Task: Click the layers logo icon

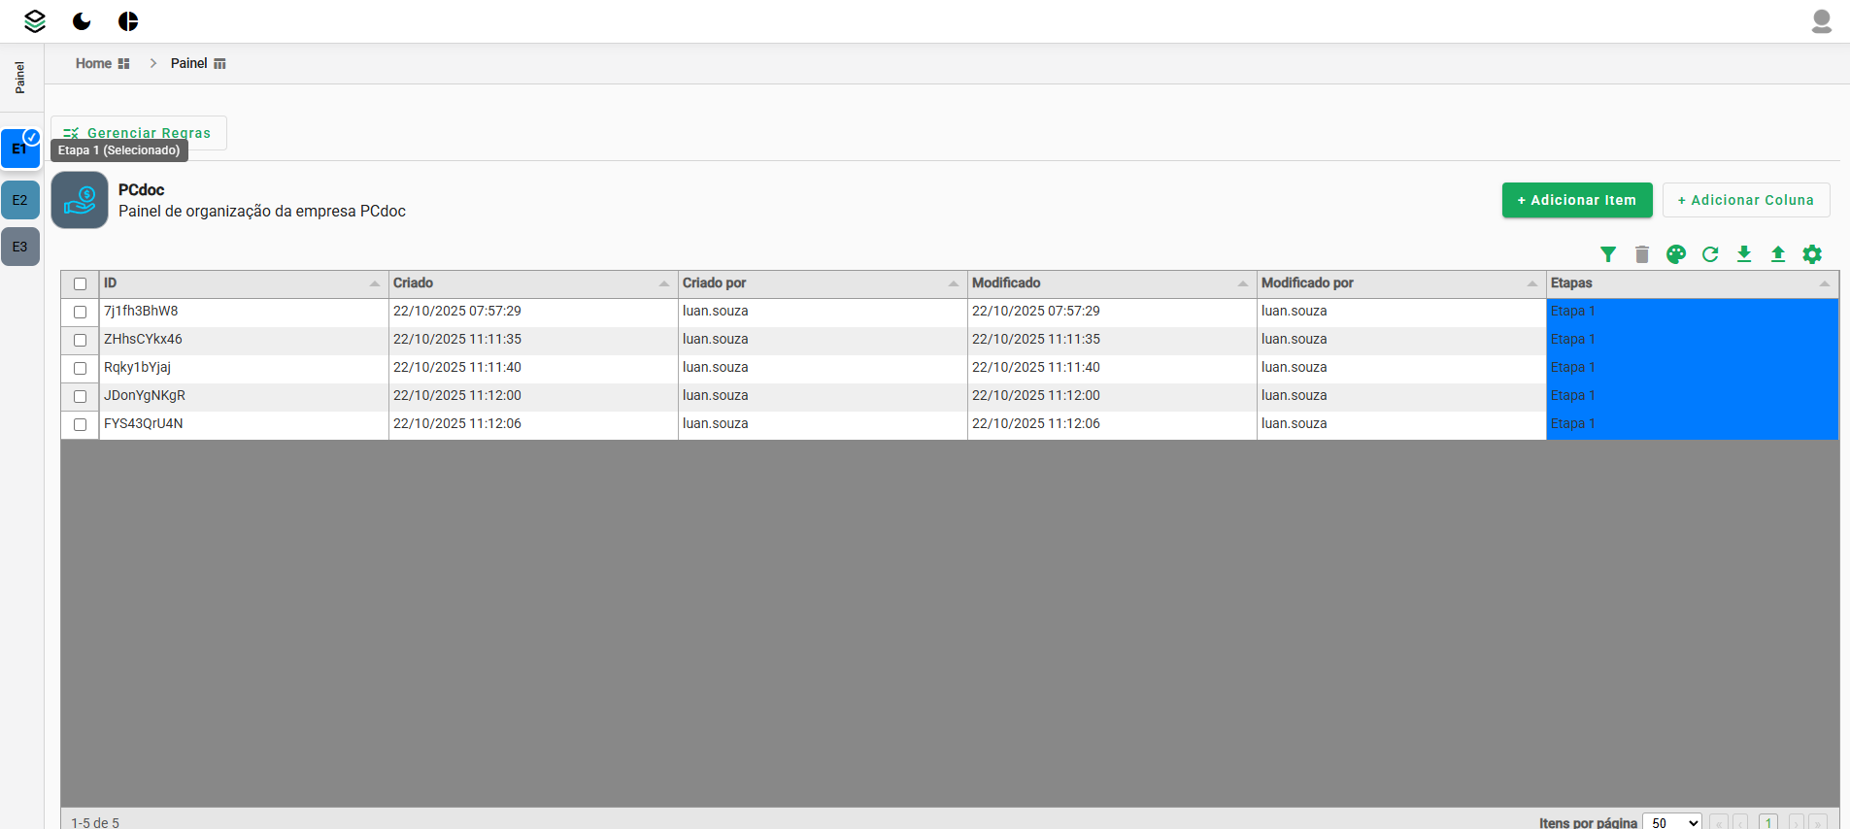Action: tap(35, 21)
